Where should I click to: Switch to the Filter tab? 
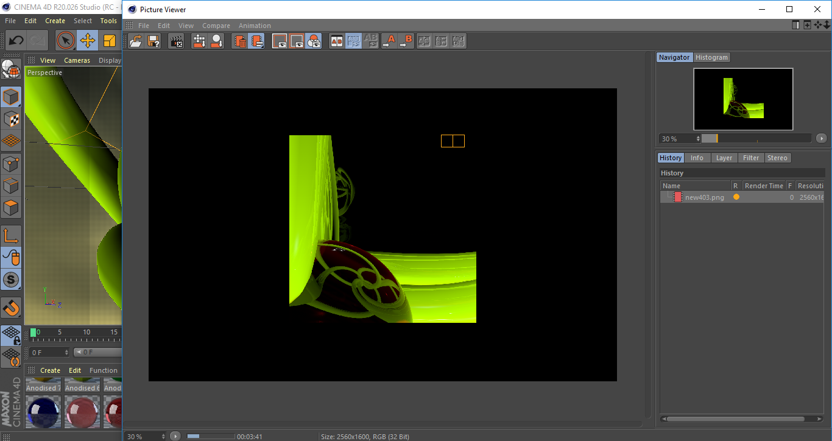coord(751,158)
